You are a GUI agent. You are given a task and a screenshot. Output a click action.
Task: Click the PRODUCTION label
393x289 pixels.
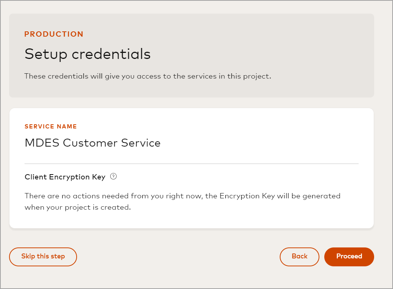tap(54, 34)
